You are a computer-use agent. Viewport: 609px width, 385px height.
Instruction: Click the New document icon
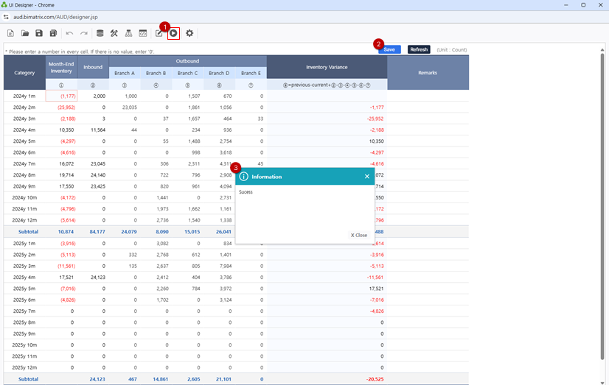tap(10, 33)
